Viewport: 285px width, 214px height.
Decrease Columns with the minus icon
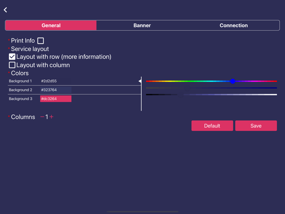42,117
